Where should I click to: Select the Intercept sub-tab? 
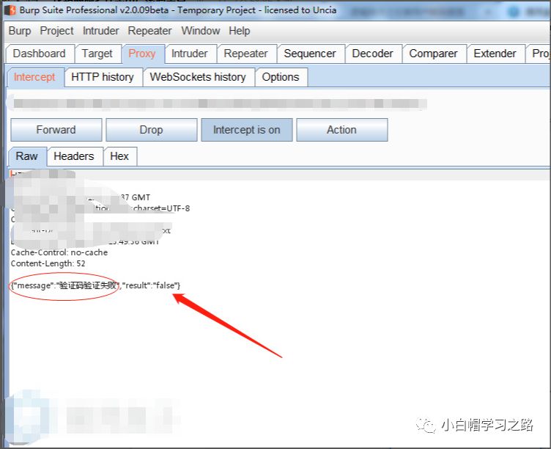[x=34, y=77]
